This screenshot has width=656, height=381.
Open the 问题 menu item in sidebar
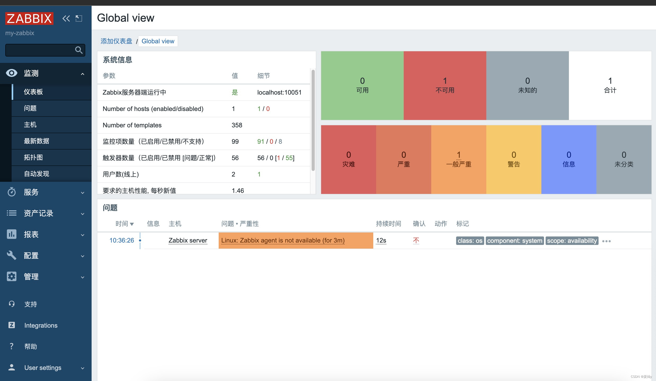coord(52,108)
